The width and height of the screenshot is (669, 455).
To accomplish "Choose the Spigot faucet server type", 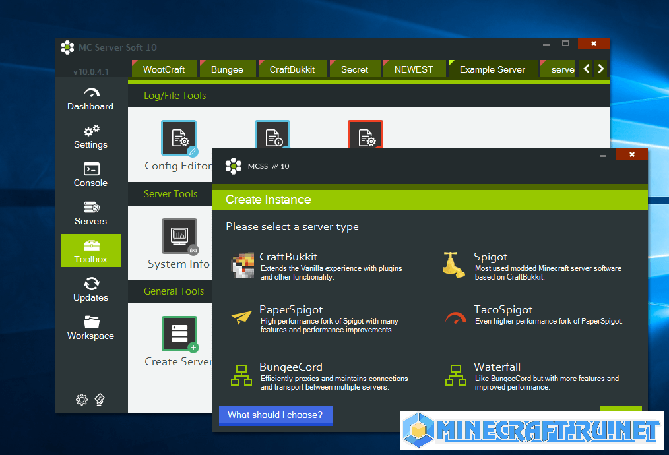I will pyautogui.click(x=532, y=266).
